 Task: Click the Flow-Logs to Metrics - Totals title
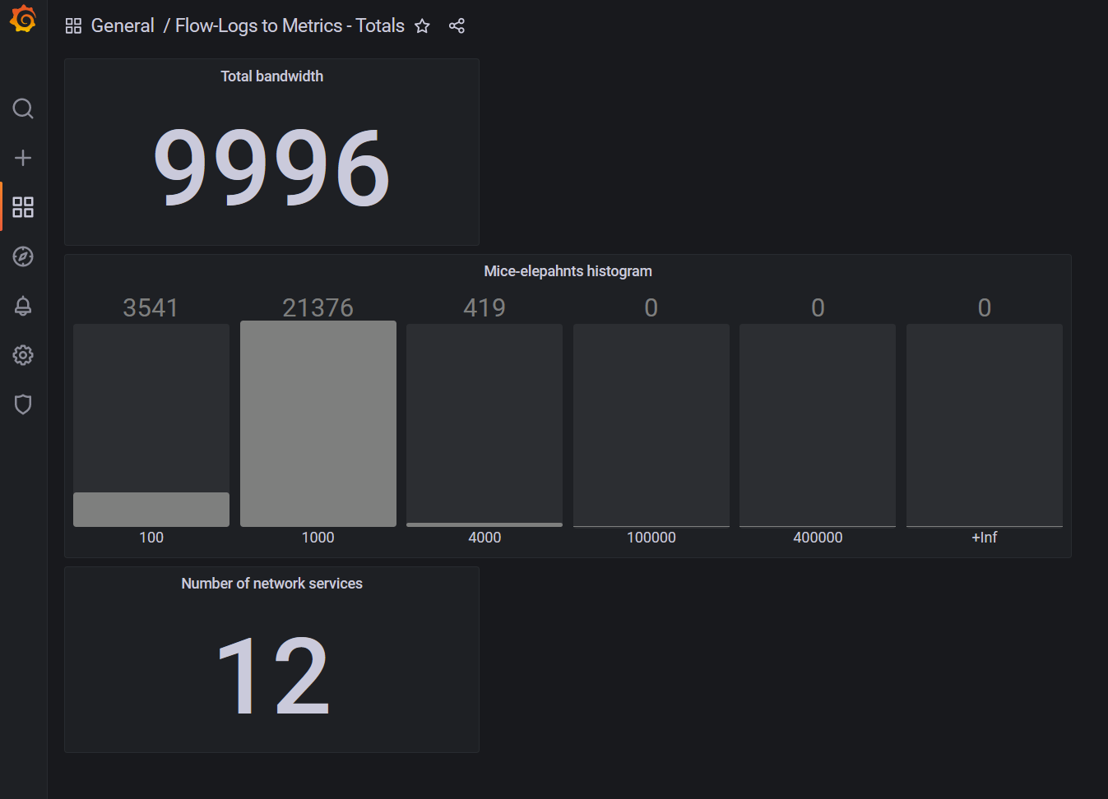pyautogui.click(x=290, y=26)
